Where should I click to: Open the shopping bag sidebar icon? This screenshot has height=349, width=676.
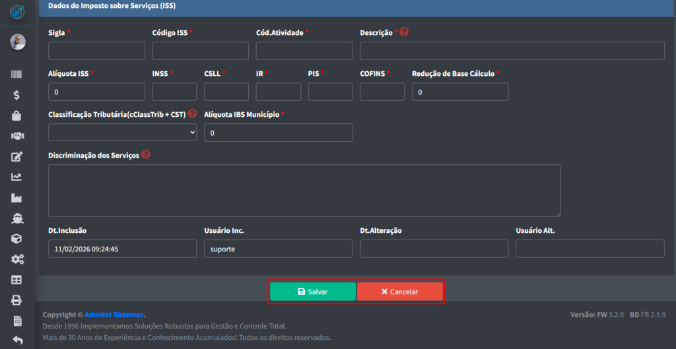pyautogui.click(x=17, y=116)
